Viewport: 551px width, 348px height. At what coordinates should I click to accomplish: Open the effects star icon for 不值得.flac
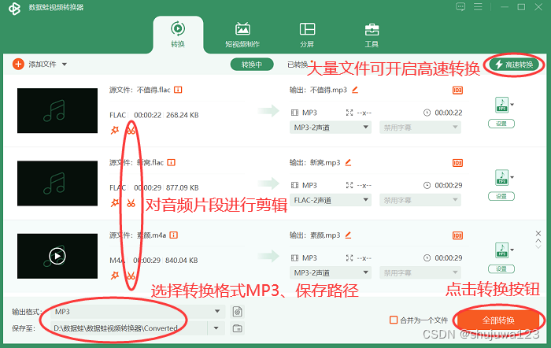(115, 131)
